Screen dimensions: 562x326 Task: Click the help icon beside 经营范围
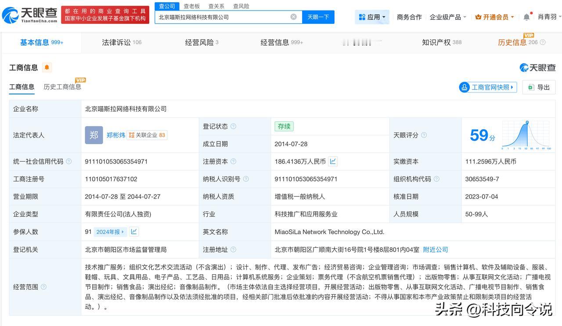tap(43, 287)
